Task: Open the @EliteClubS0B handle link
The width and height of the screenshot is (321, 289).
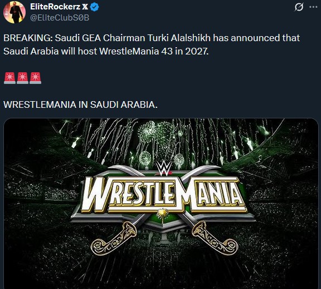Action: tap(60, 18)
